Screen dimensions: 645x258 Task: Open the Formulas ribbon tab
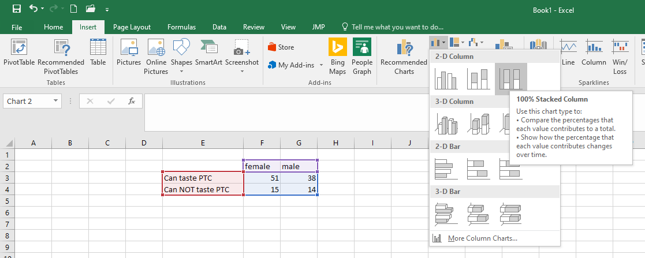(x=181, y=27)
